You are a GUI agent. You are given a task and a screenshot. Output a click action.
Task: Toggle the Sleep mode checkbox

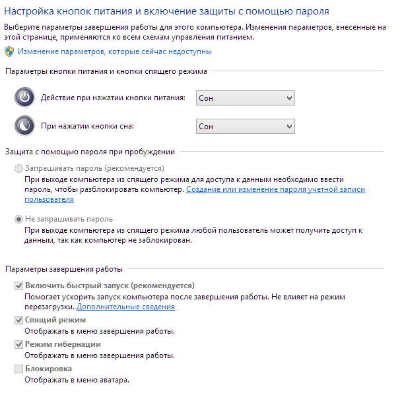coord(18,320)
